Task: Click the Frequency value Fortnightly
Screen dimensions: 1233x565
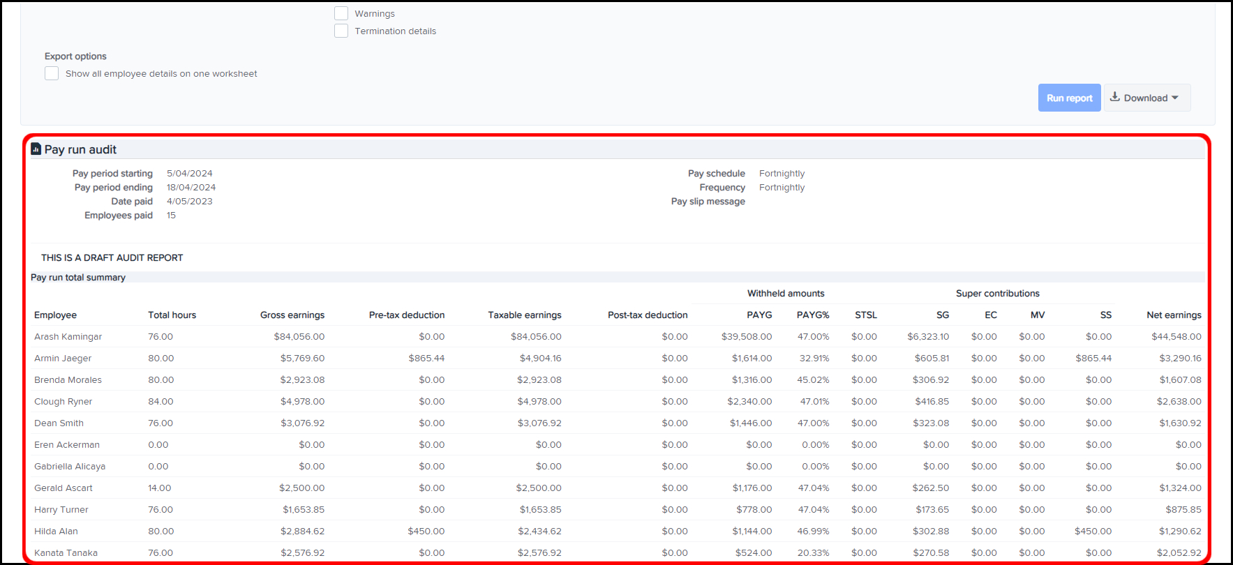Action: pyautogui.click(x=782, y=188)
